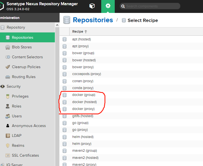
Task: Click the SSL Certificates icon
Action: pyautogui.click(x=8, y=155)
